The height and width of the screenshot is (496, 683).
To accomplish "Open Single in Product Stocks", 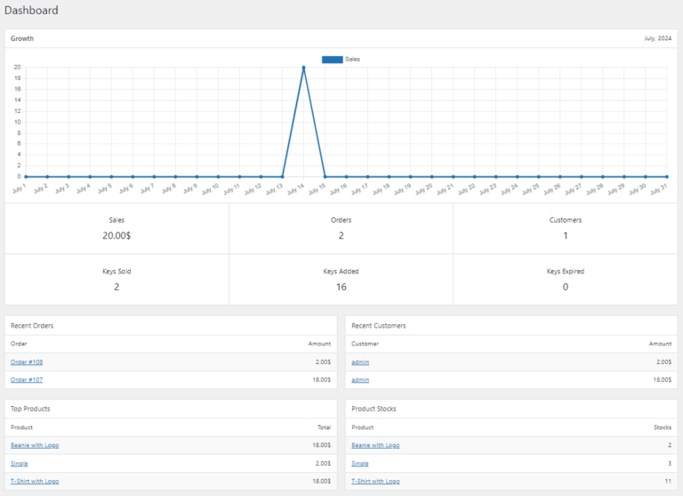I will [360, 463].
